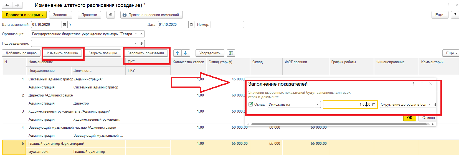Viewport: 464px width, 155px height.
Task: Click Заполнить показатели button
Action: click(x=146, y=53)
